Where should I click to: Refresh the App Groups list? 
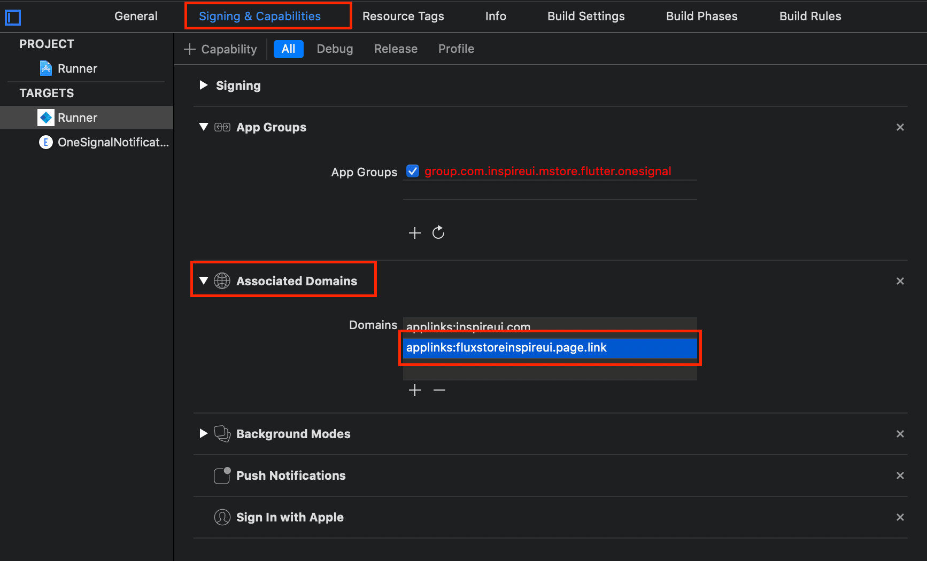(x=438, y=232)
